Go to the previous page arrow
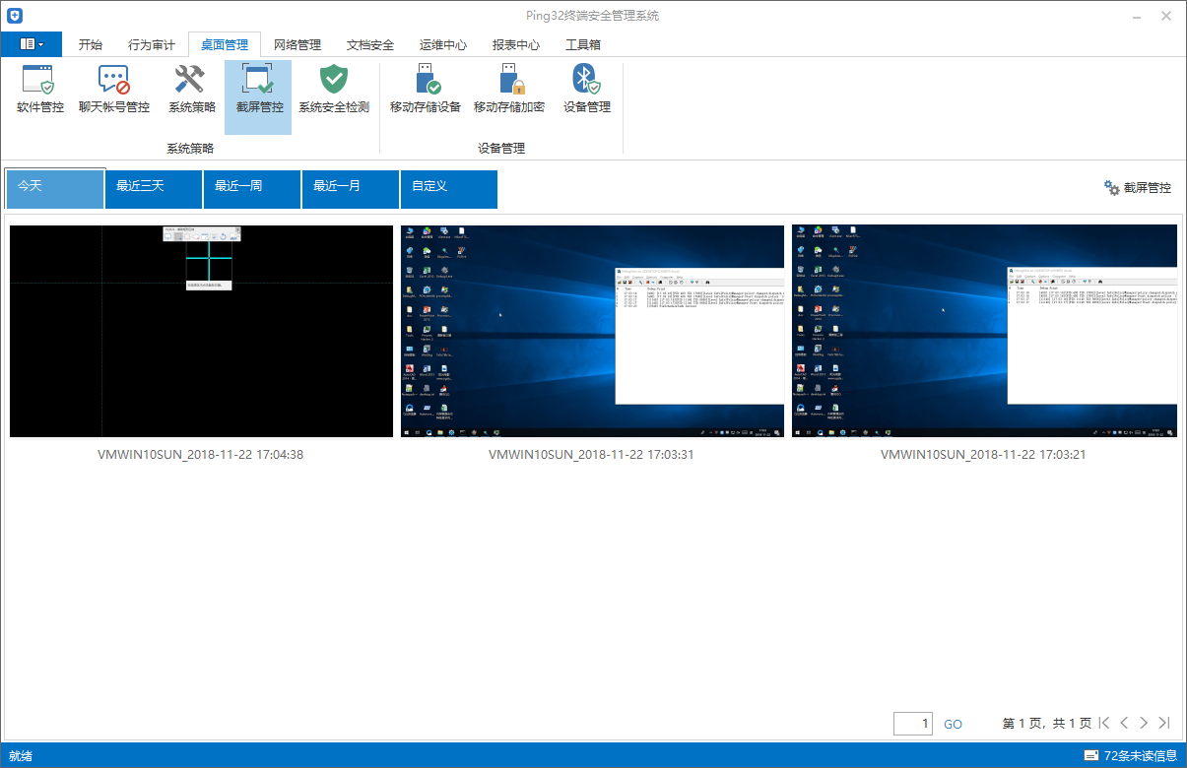This screenshot has width=1187, height=768. (x=1124, y=723)
